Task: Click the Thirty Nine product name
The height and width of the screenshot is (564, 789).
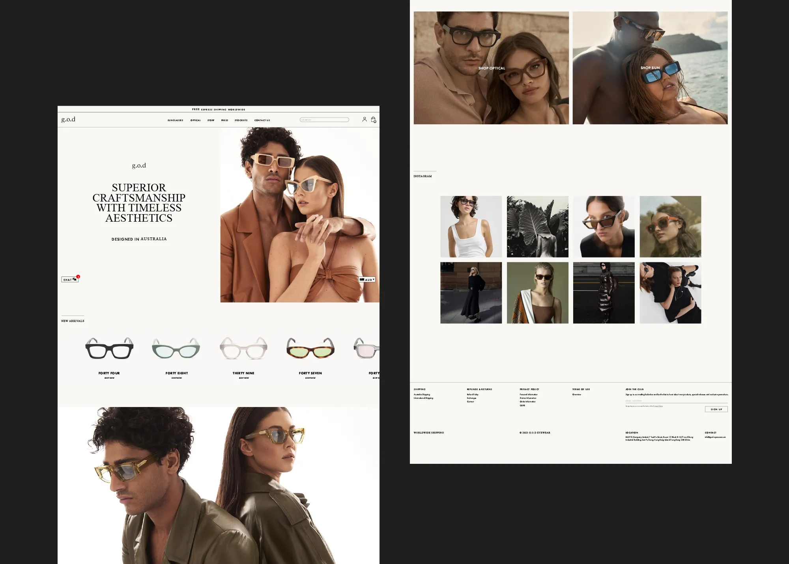Action: 243,373
